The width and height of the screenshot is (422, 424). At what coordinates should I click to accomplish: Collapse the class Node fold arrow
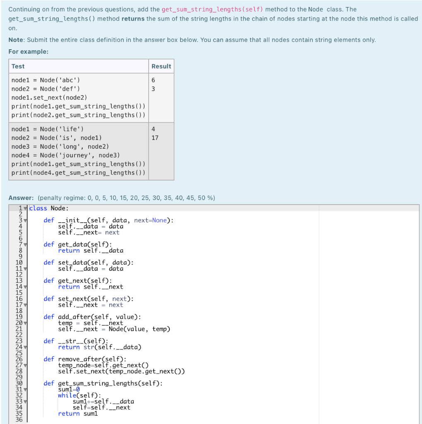(26, 208)
